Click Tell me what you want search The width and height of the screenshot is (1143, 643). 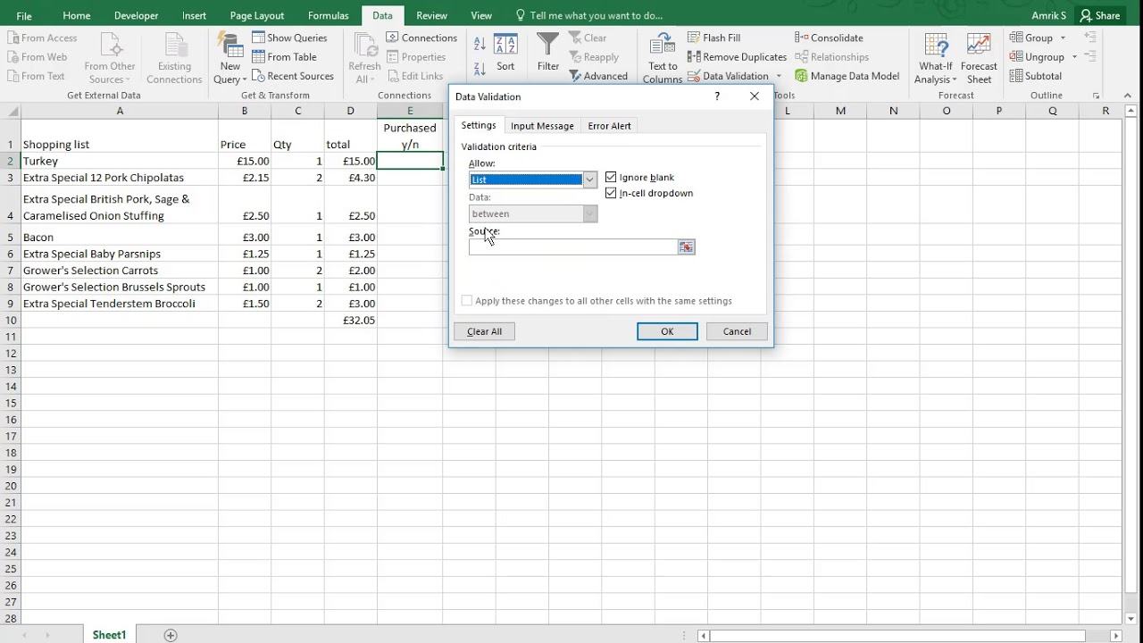pos(589,15)
